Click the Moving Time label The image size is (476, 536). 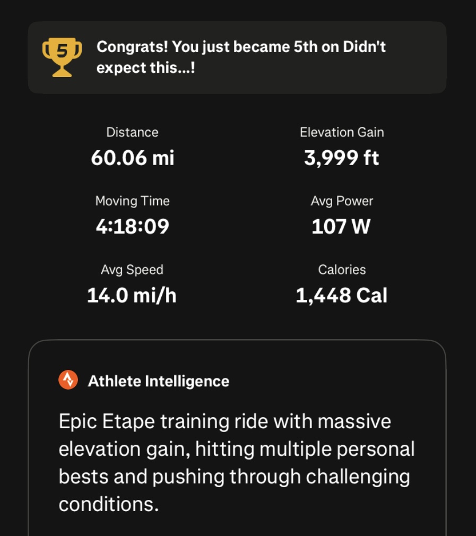coord(133,201)
